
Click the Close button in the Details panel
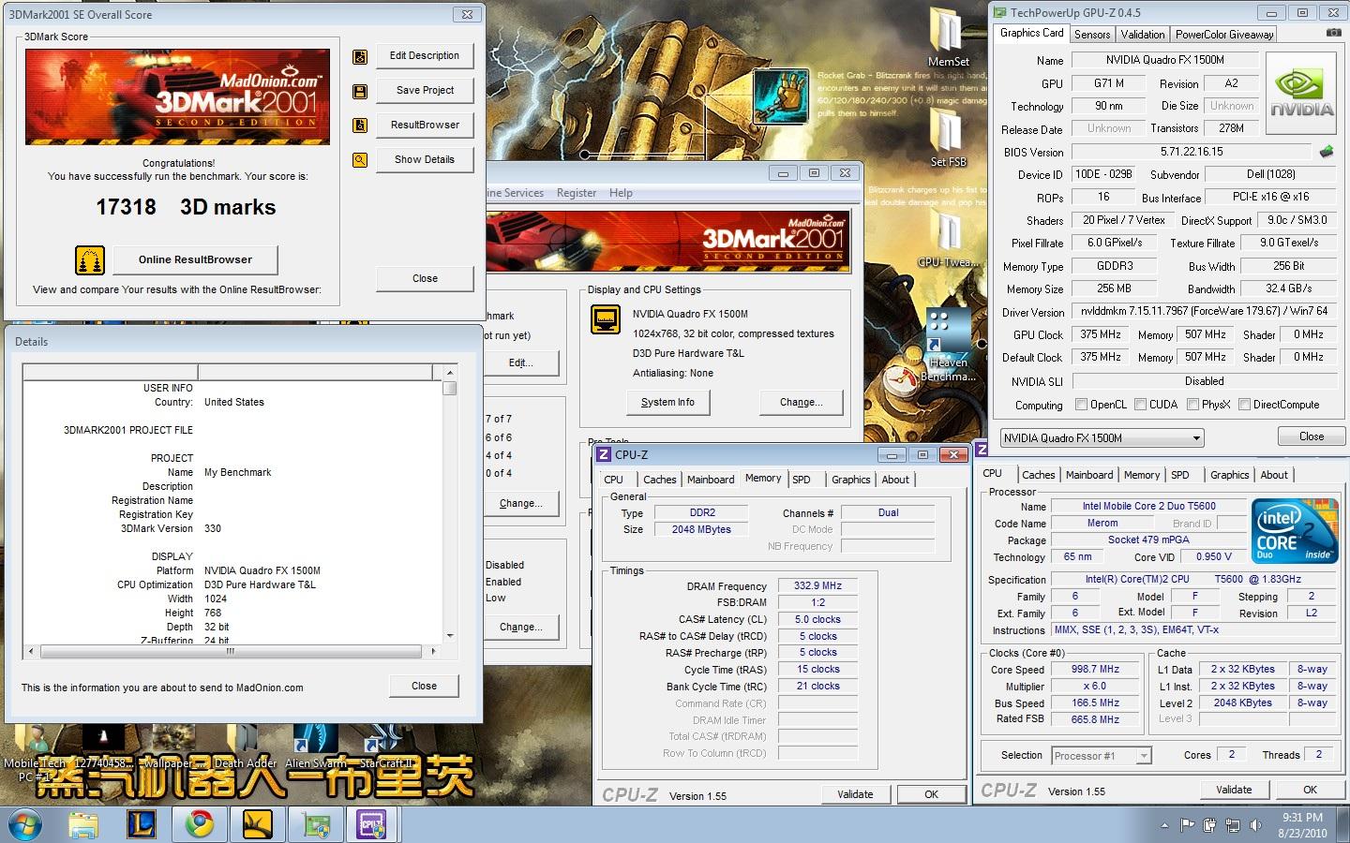click(424, 686)
